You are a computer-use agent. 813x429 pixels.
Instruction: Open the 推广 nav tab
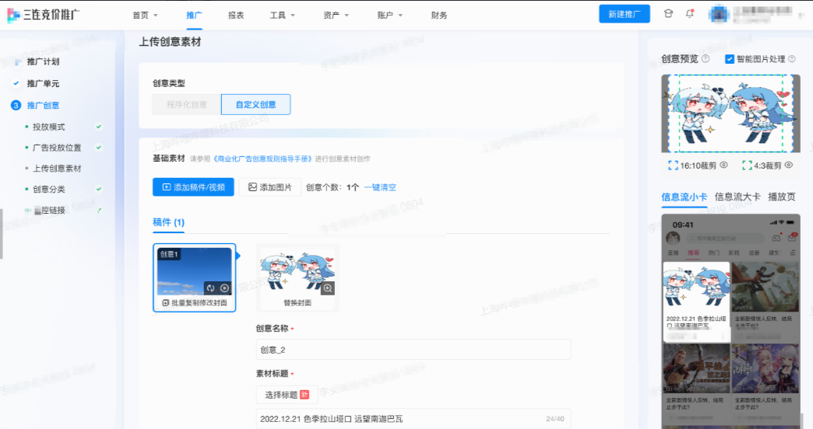(x=194, y=15)
